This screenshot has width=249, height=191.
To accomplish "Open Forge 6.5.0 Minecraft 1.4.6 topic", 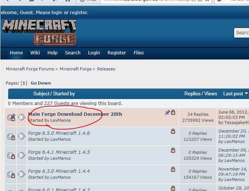I will click(x=59, y=133).
